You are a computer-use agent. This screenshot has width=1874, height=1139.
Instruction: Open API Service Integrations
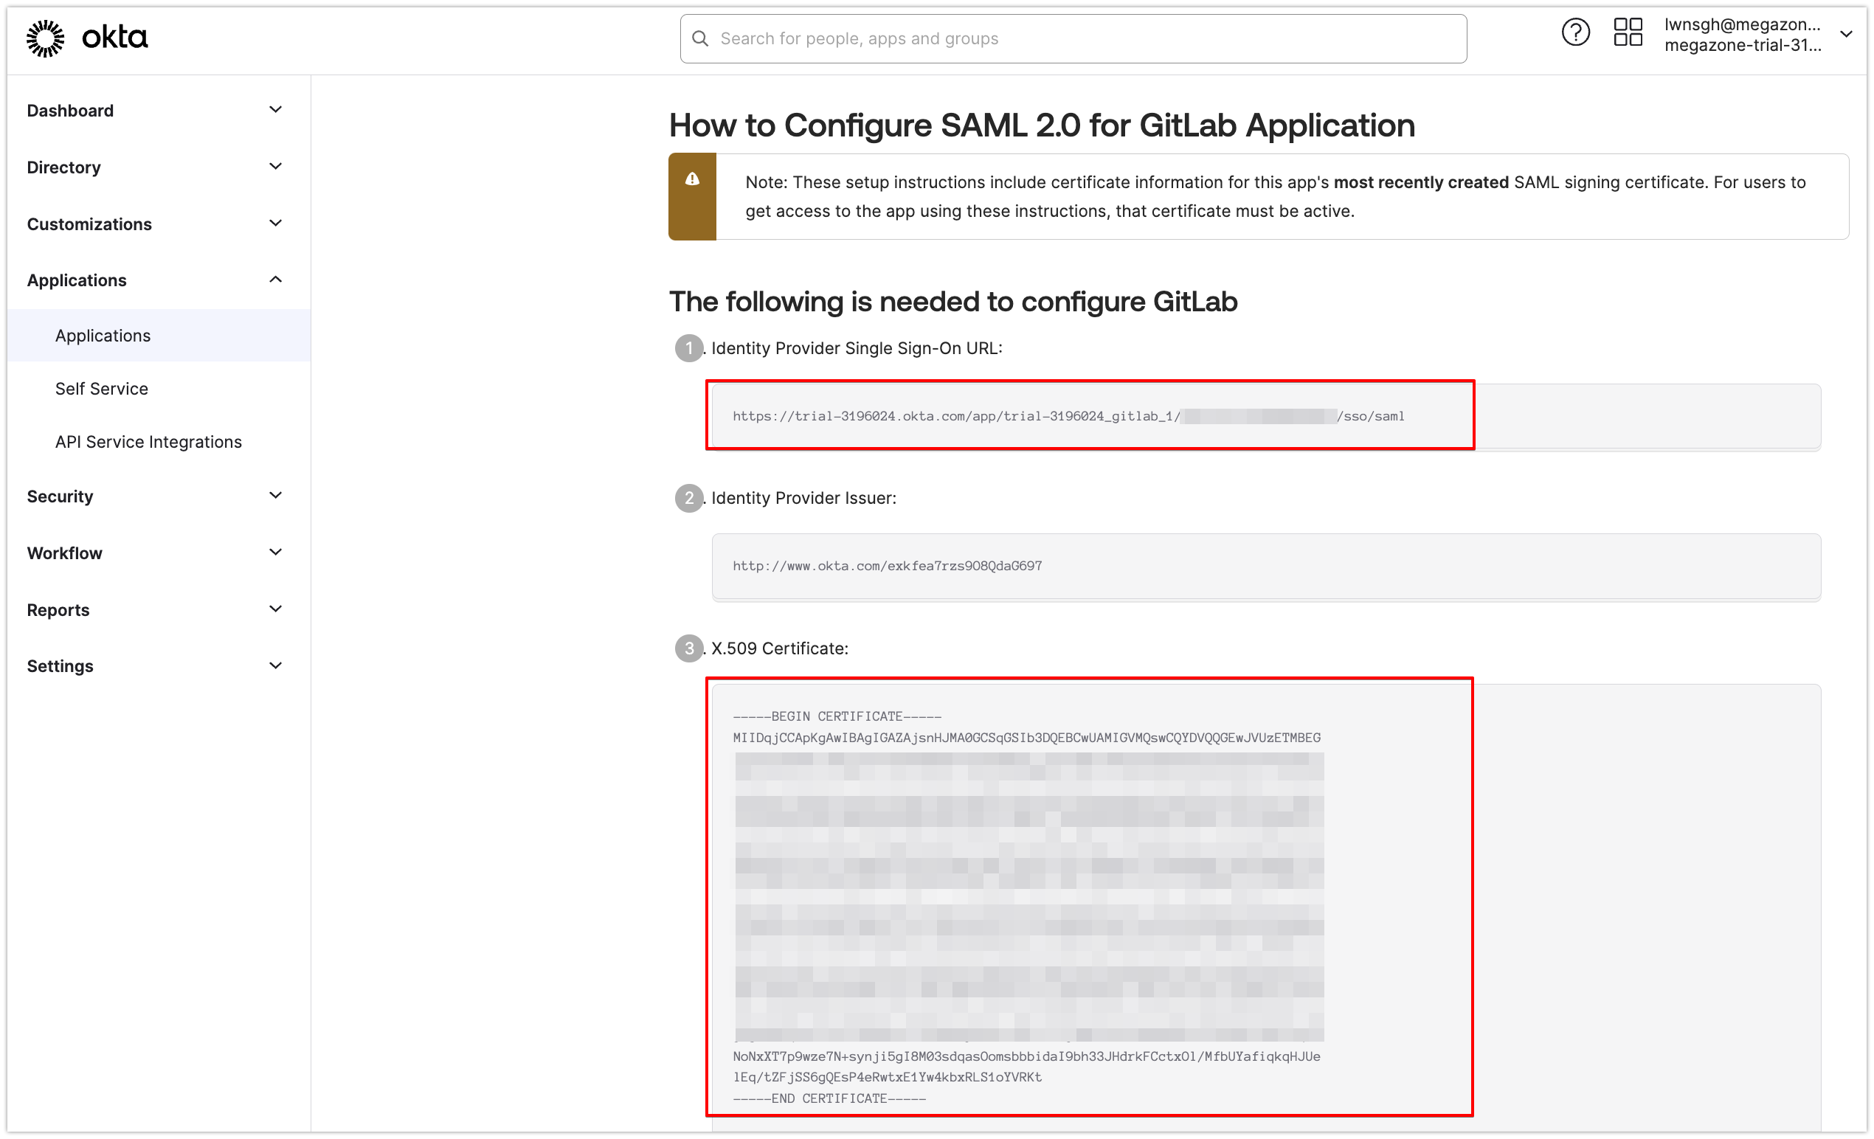[148, 442]
